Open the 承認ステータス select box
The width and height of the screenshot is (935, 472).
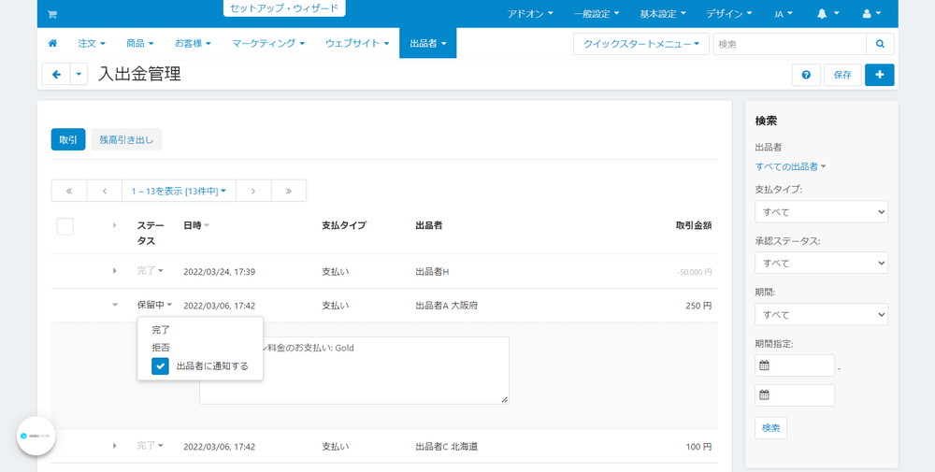pos(821,263)
